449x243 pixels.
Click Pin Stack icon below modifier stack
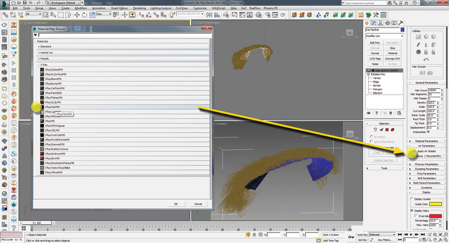pyautogui.click(x=368, y=113)
